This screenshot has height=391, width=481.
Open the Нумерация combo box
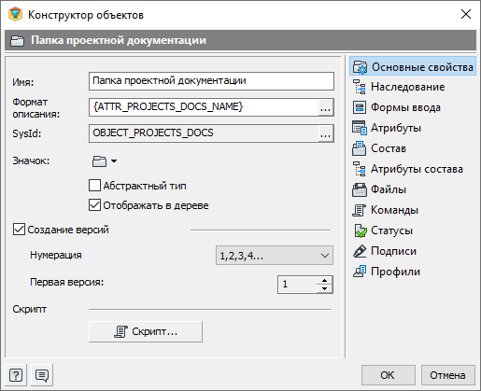(x=275, y=256)
